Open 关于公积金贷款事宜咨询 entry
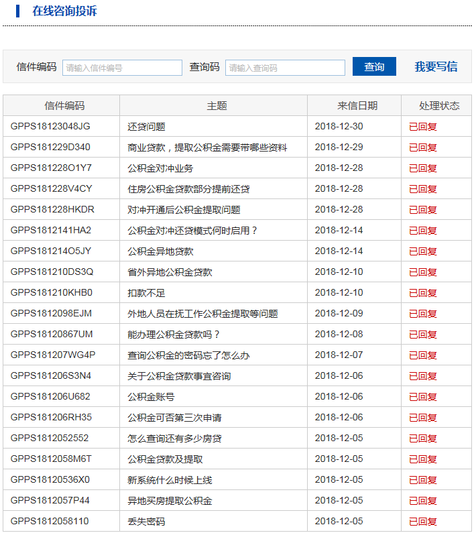The image size is (474, 533). (179, 376)
